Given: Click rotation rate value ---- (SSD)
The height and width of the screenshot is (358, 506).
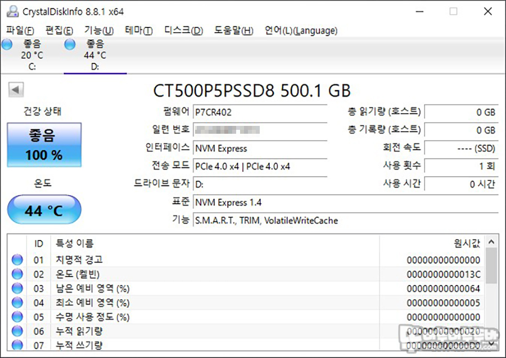Looking at the screenshot, I should tap(462, 148).
